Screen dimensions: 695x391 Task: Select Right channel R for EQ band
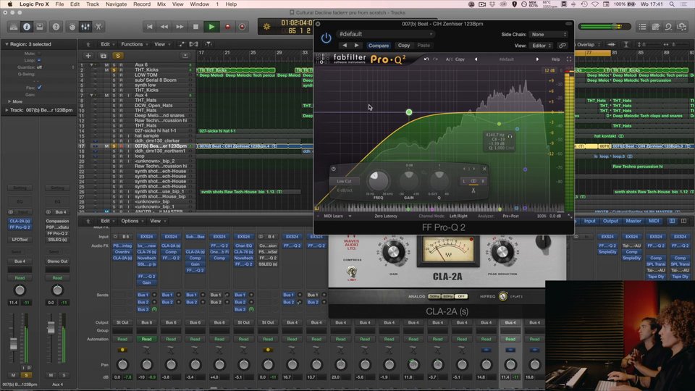[x=483, y=181]
